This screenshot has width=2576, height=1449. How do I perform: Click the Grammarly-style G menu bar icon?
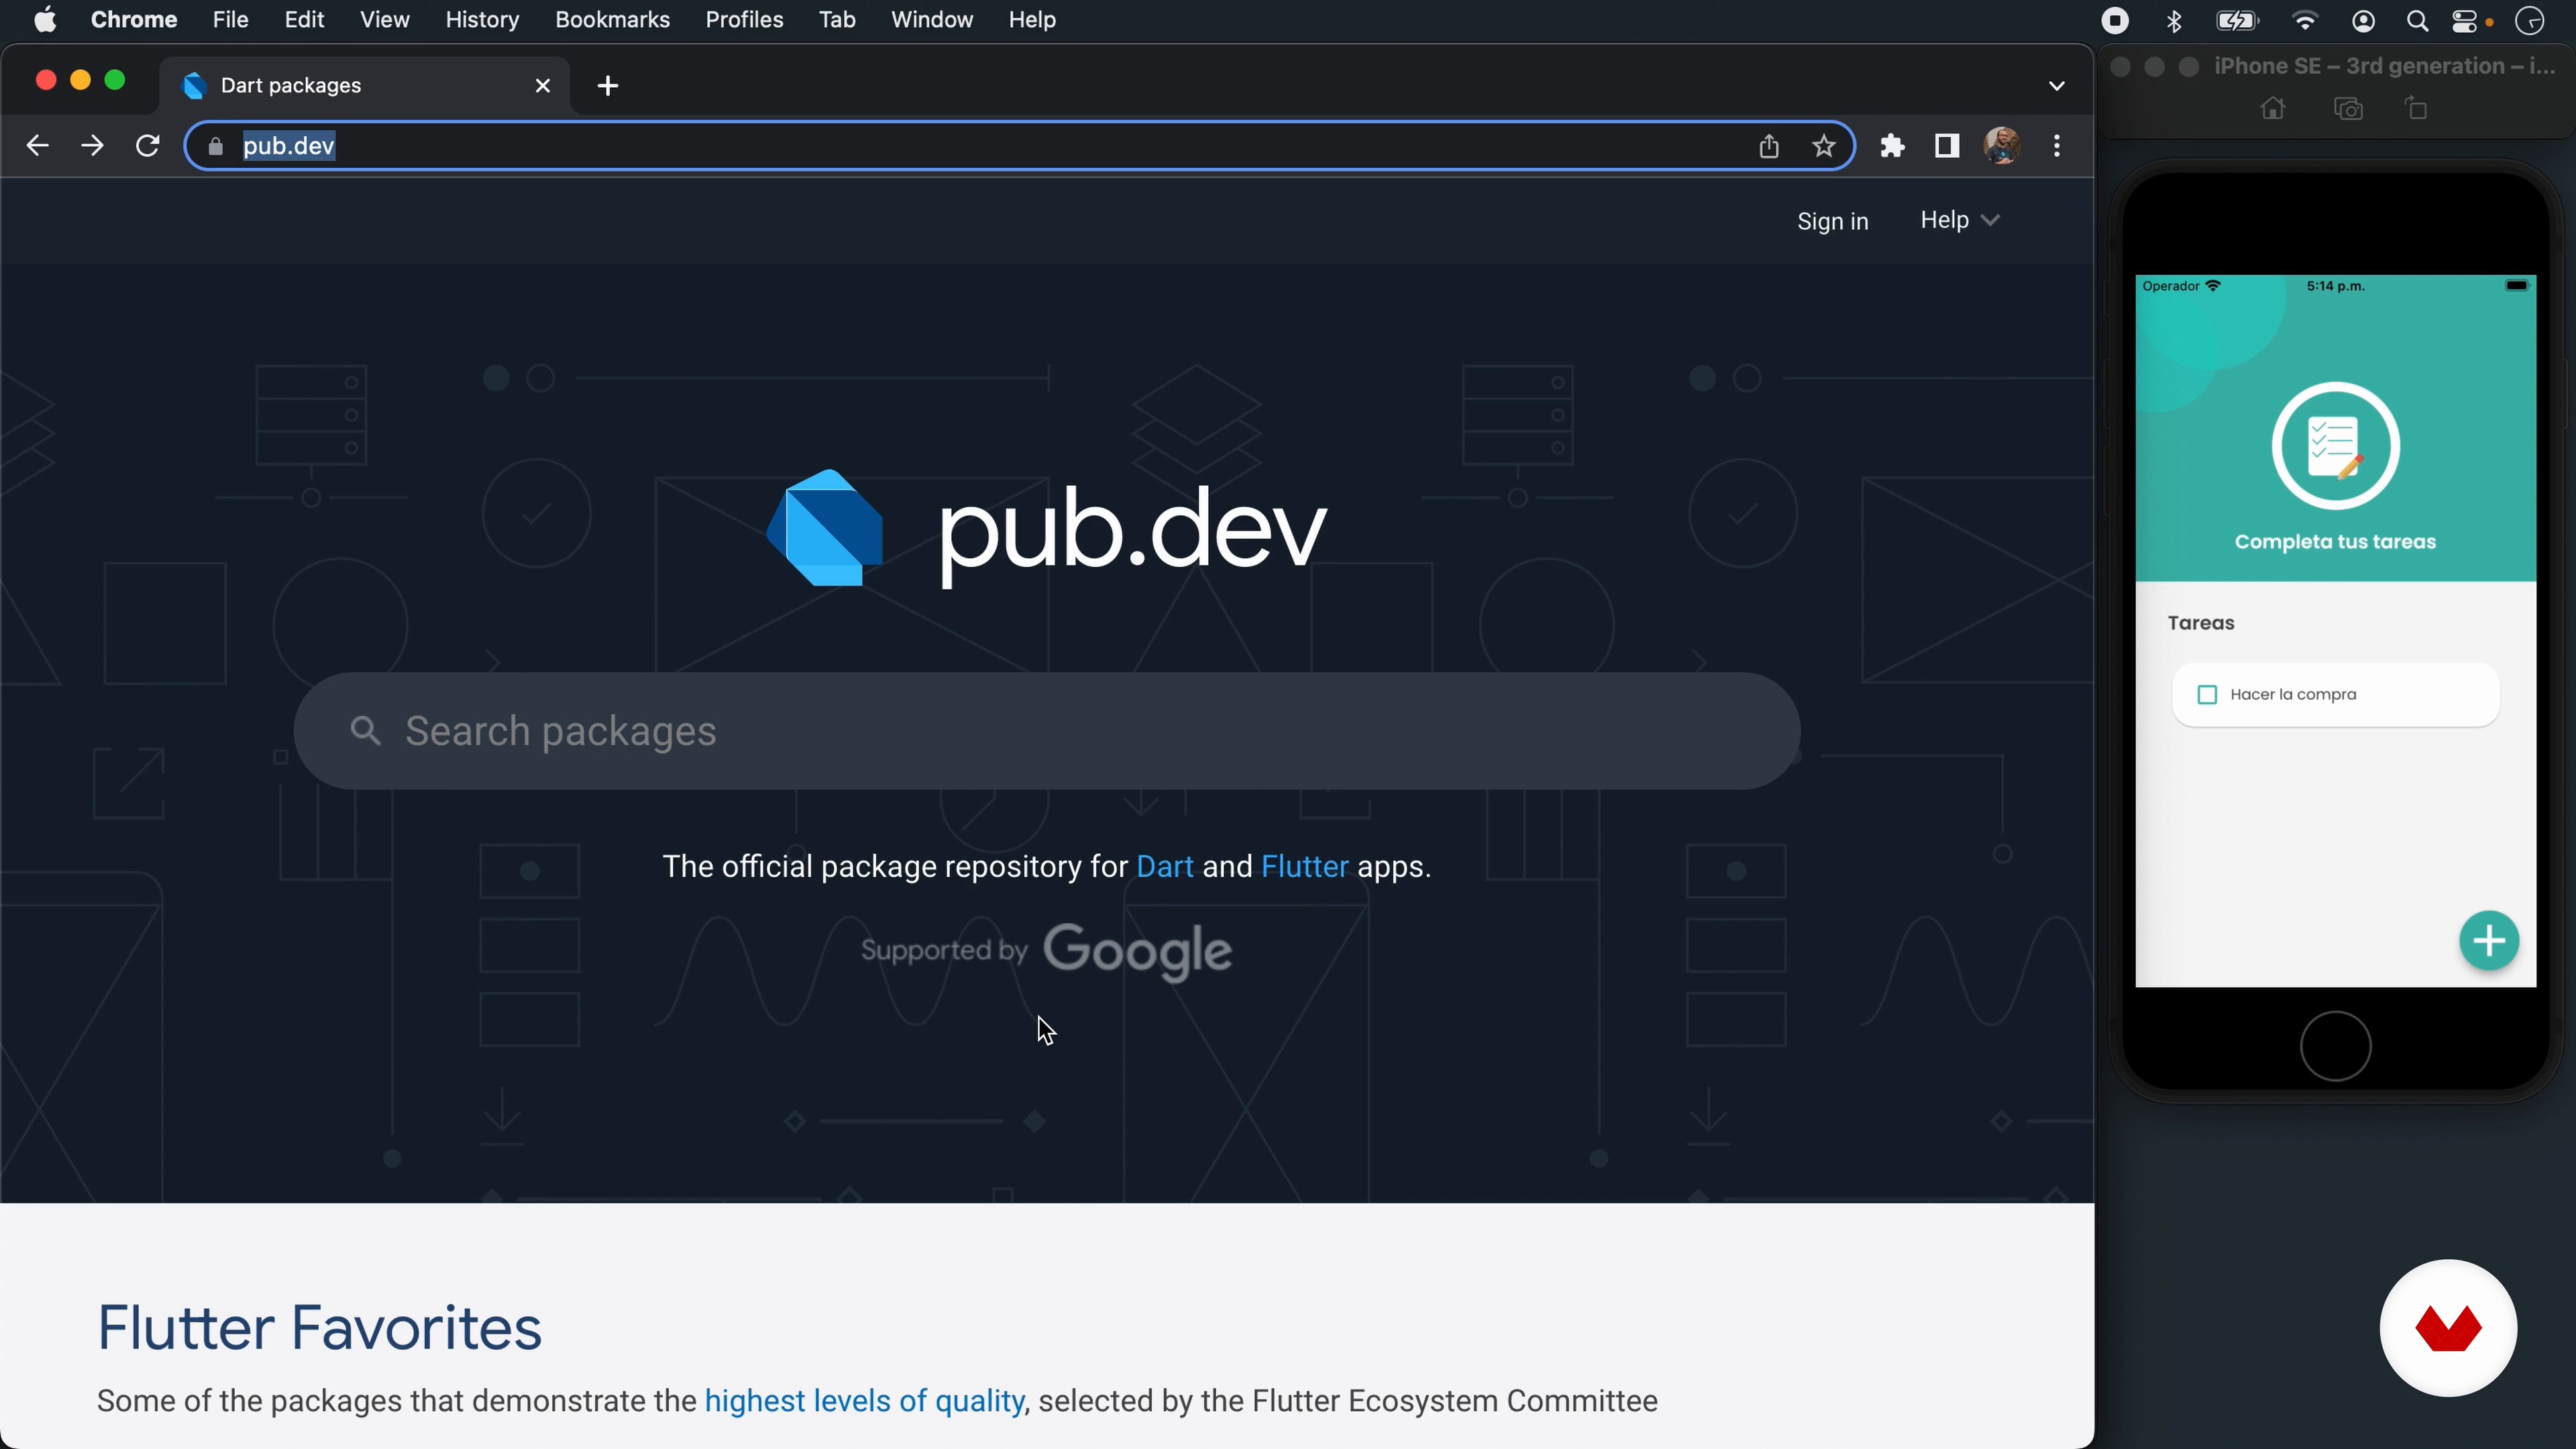(2530, 21)
